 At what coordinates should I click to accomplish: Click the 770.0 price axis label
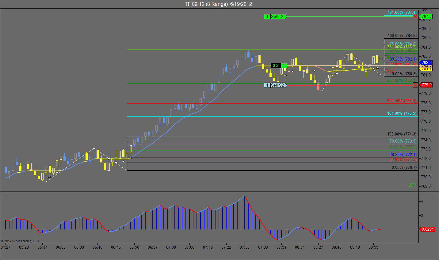click(x=426, y=177)
